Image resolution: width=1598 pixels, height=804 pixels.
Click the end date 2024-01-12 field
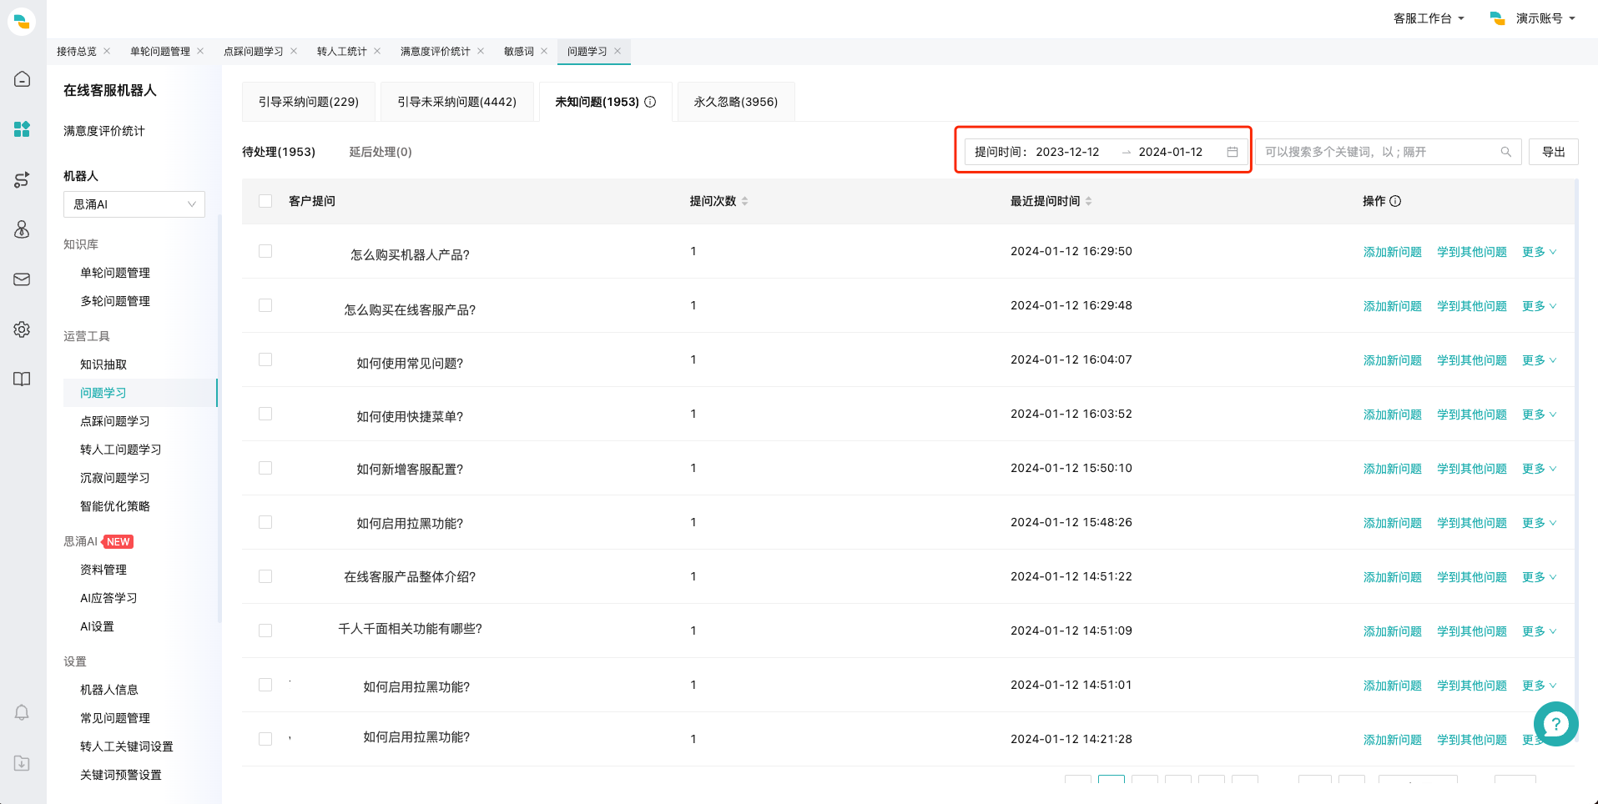pyautogui.click(x=1171, y=152)
